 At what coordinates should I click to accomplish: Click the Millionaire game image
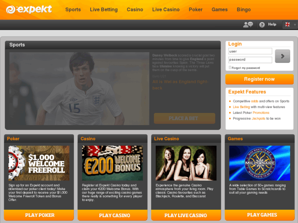coord(259,163)
